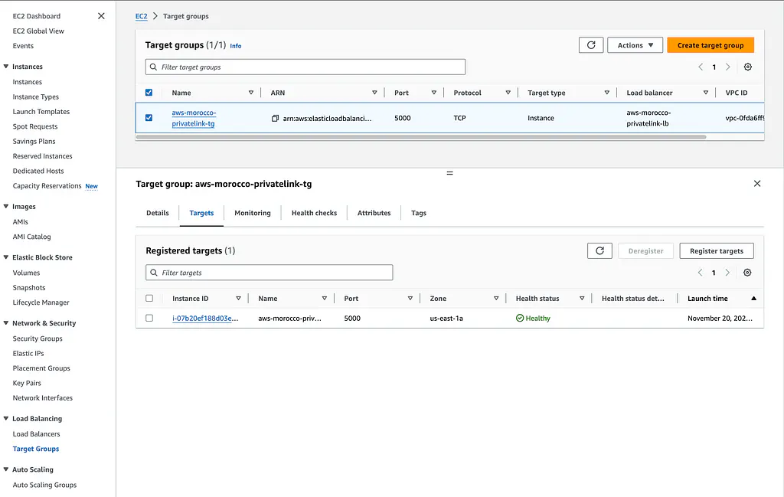The height and width of the screenshot is (497, 784).
Task: Go to next page of target groups
Action: 728,67
